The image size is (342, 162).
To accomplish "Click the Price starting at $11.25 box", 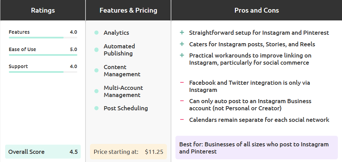I will [x=128, y=152].
